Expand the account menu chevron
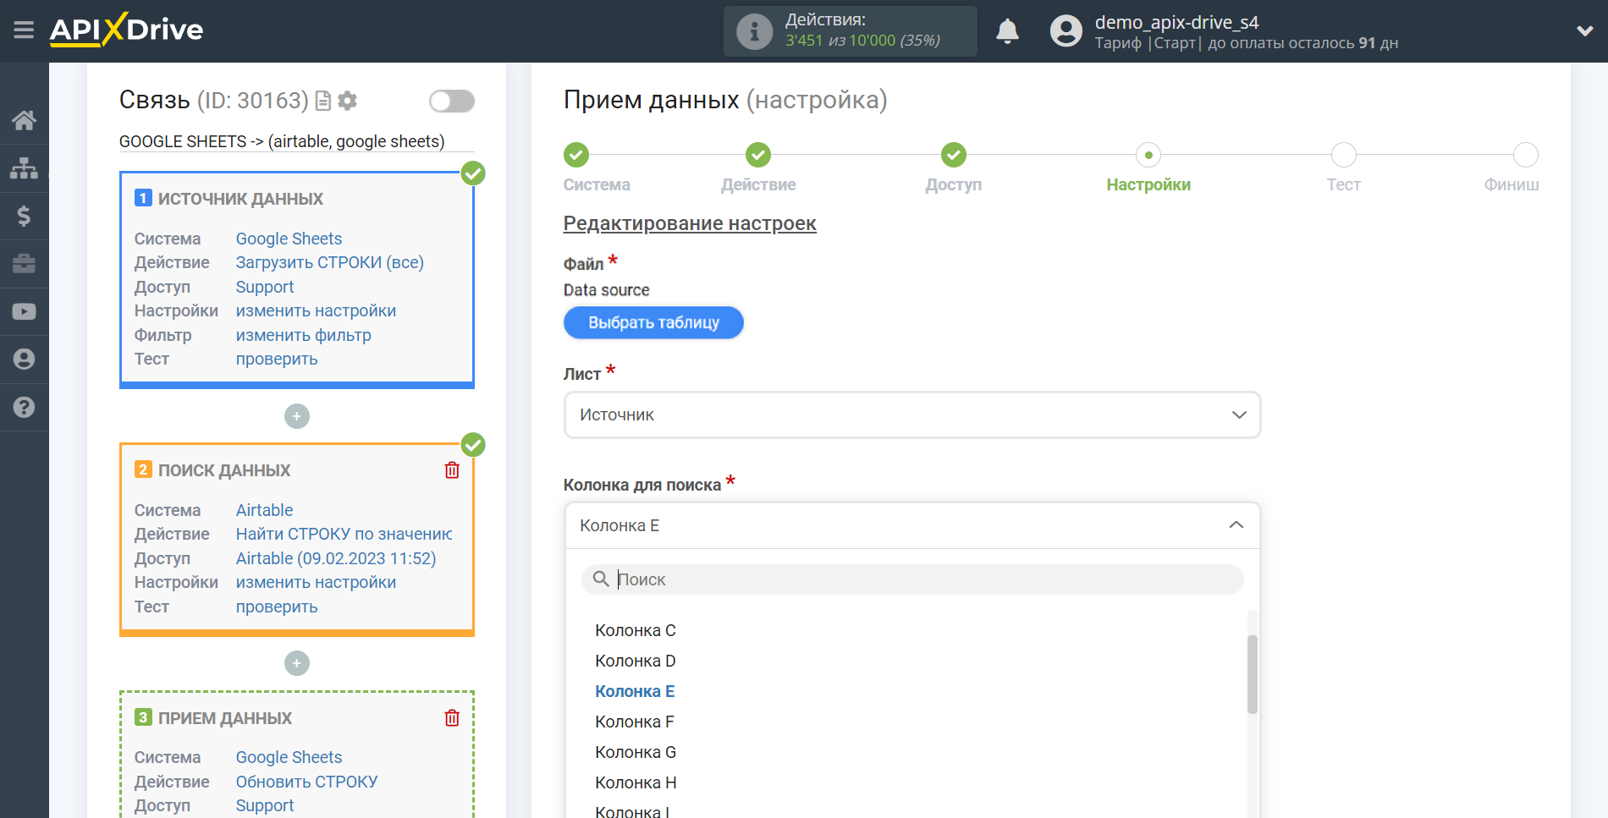 pos(1584,31)
